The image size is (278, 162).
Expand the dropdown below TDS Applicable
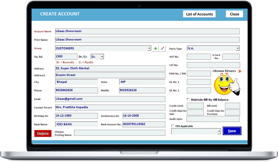coord(219,131)
